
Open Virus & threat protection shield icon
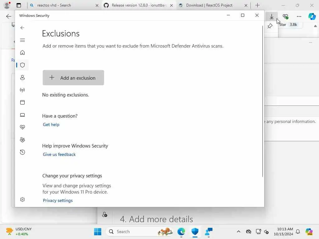tap(22, 65)
